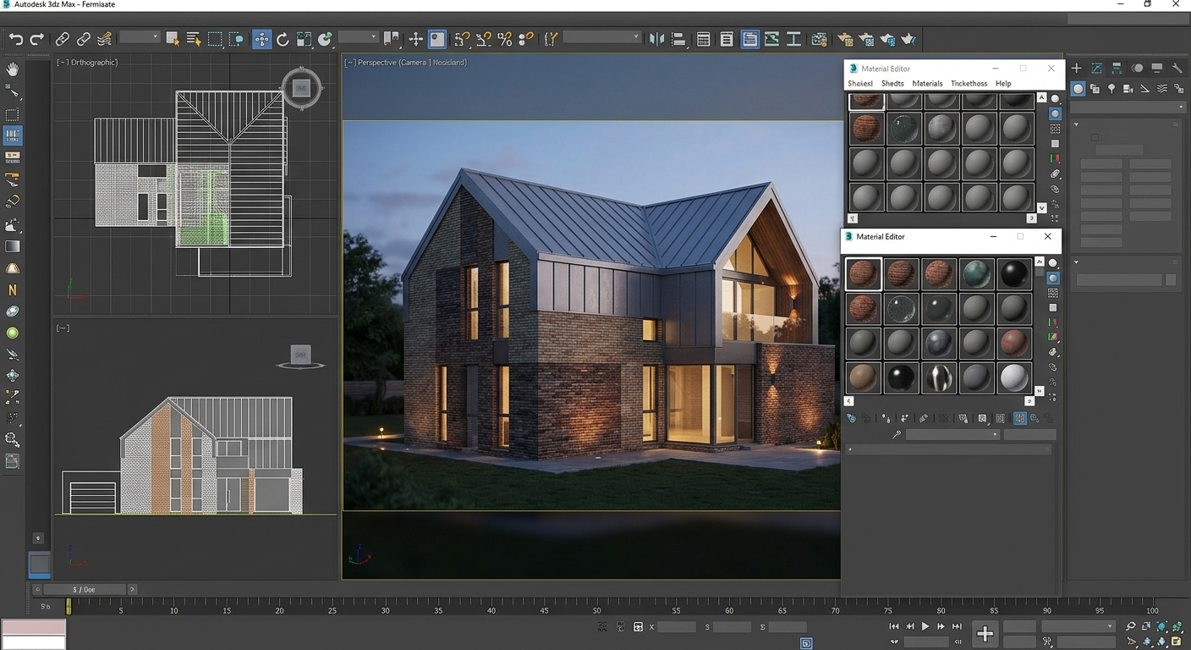Click the Zoom magnifier in viewport navigation controls
Viewport: 1191px width, 650px height.
1131,626
